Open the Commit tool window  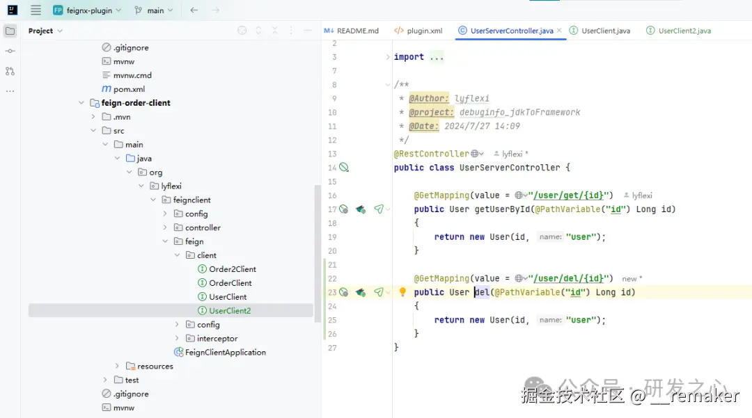pos(10,51)
